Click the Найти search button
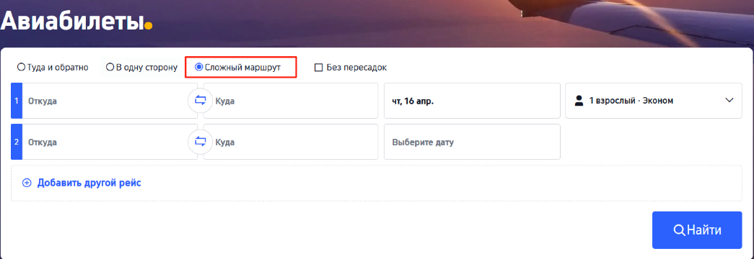754x259 pixels. [x=697, y=230]
